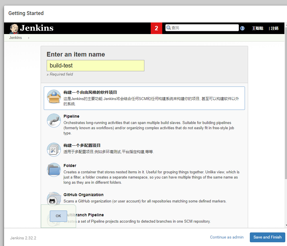The image size is (287, 246).
Task: Click the Pipeline description text
Action: click(149, 128)
